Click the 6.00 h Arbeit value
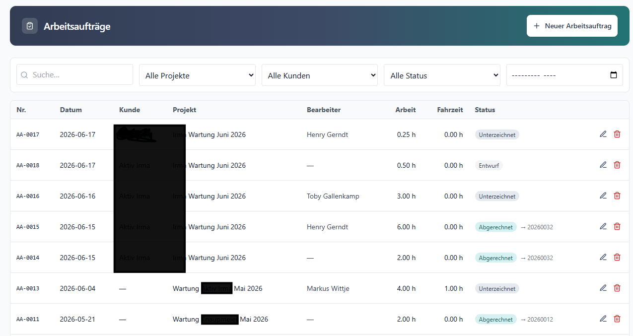 [407, 227]
